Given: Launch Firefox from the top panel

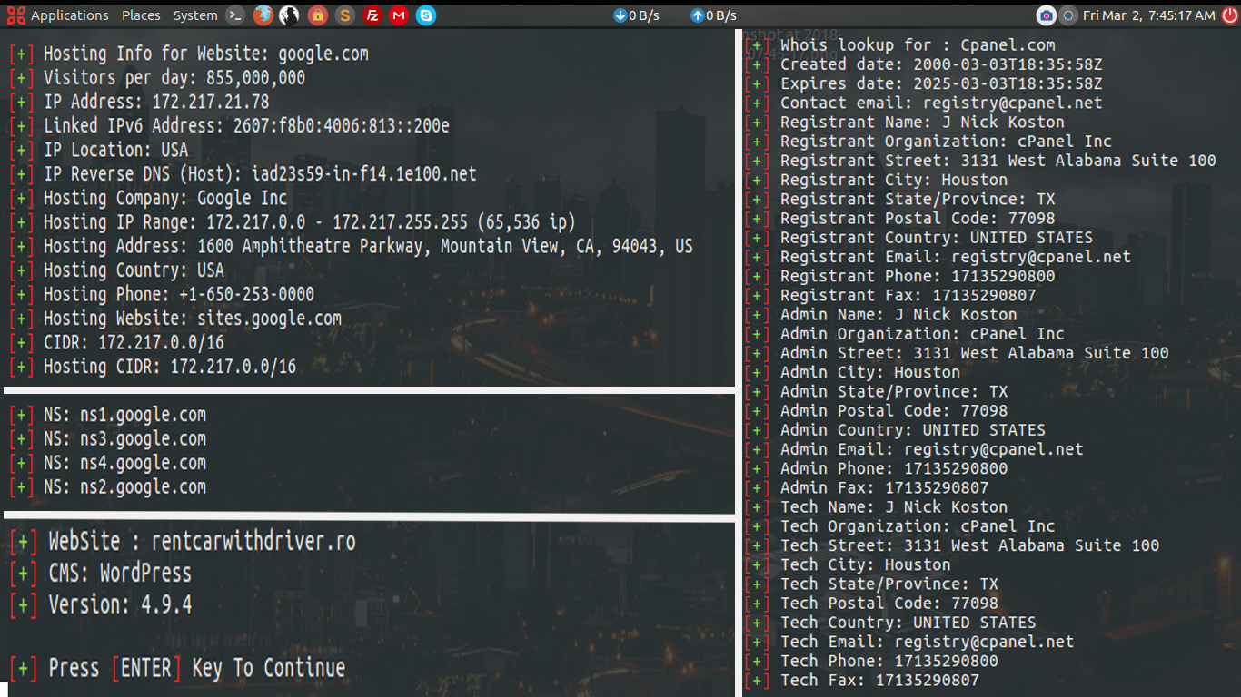Looking at the screenshot, I should pos(263,15).
